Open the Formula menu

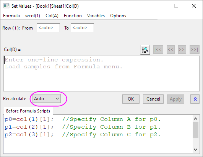(x=11, y=16)
